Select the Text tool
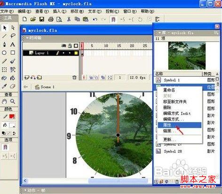This screenshot has width=222, height=194. (x=13, y=45)
